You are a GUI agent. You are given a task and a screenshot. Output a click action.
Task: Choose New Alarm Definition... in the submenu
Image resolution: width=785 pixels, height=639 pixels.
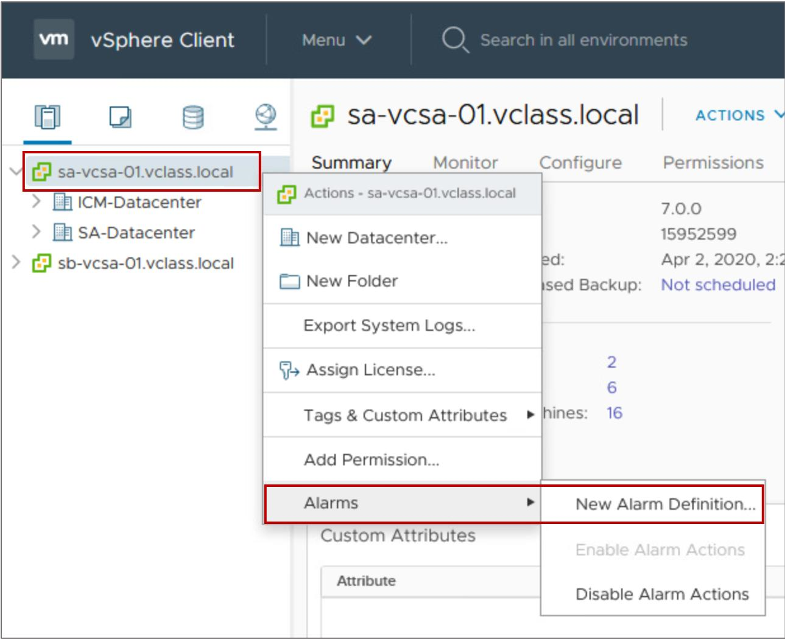coord(652,504)
